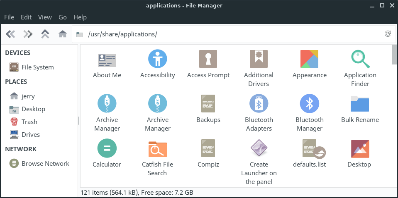Select the Appearance launcher icon
The width and height of the screenshot is (398, 198).
pyautogui.click(x=310, y=59)
